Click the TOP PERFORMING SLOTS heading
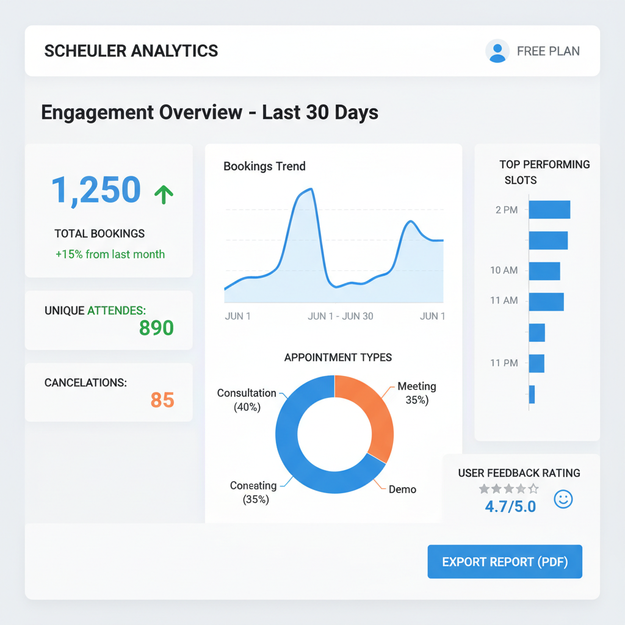Screen dimensions: 625x625 [544, 172]
